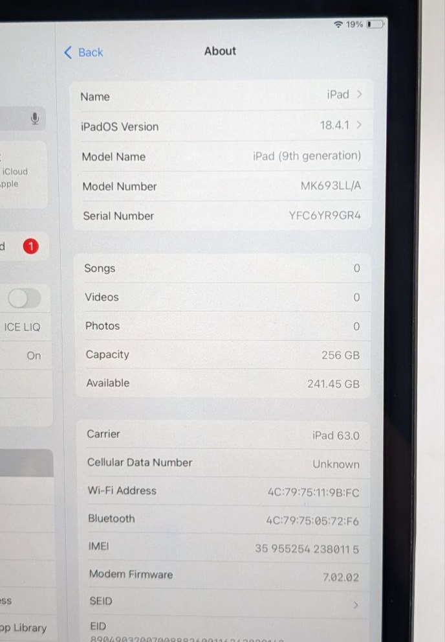This screenshot has height=642, width=445.
Task: Tap the Back button
Action: (x=84, y=52)
